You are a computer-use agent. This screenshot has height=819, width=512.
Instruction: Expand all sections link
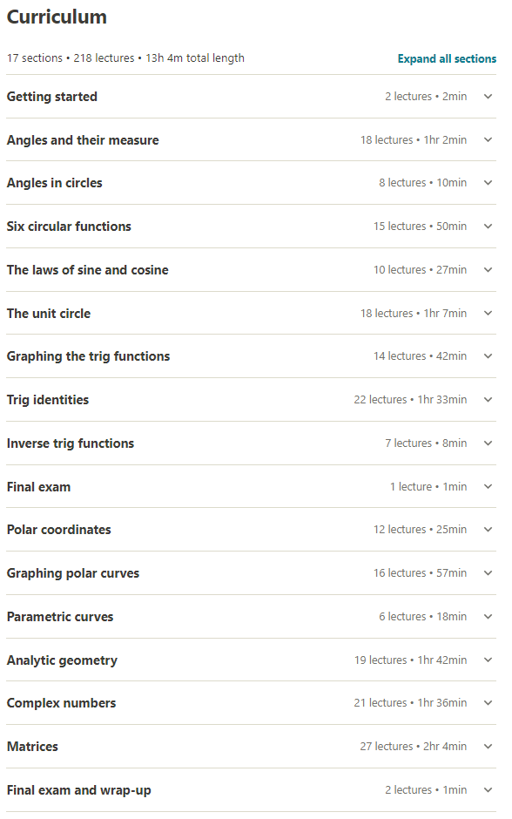(x=447, y=58)
